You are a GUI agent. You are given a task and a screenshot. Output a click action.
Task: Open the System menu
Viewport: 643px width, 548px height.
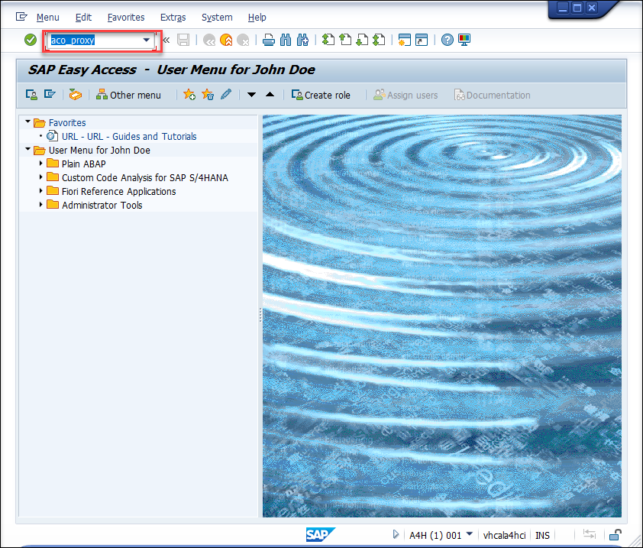(217, 18)
